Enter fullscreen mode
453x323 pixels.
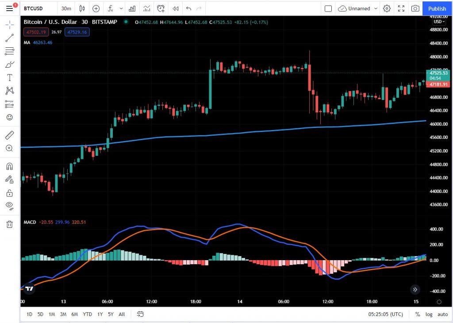(401, 9)
